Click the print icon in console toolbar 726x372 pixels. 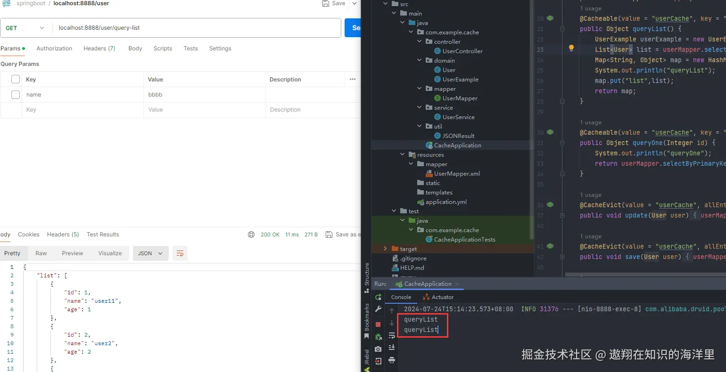[x=392, y=360]
